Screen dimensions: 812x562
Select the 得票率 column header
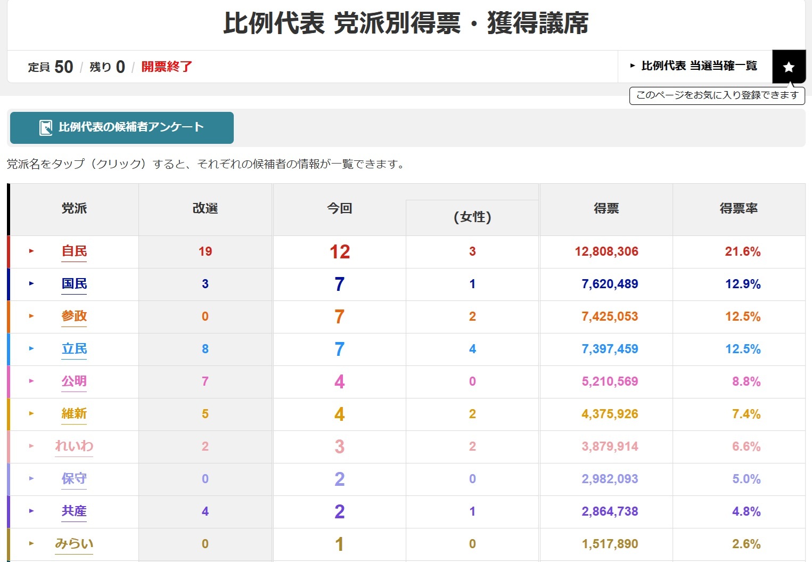pos(739,209)
